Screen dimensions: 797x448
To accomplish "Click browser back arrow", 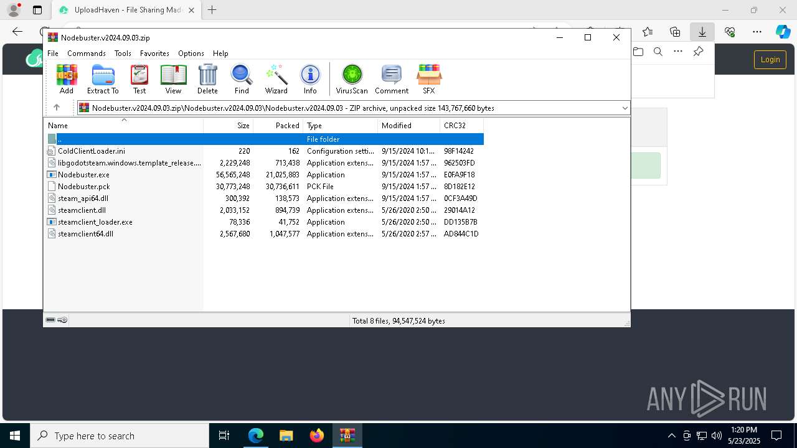I will 17,32.
